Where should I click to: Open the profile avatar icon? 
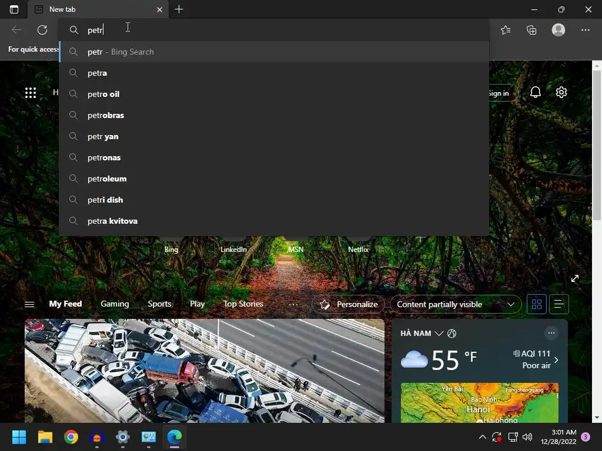(x=558, y=29)
